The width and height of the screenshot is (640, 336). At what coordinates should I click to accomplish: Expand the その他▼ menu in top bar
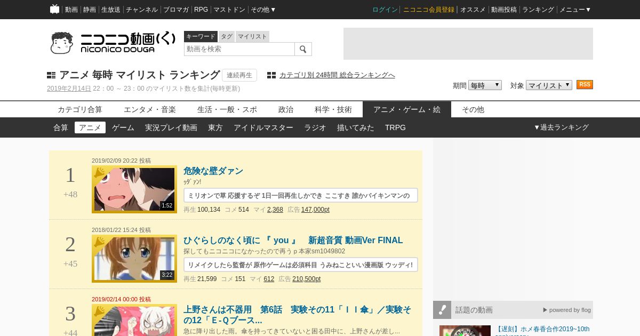click(263, 10)
